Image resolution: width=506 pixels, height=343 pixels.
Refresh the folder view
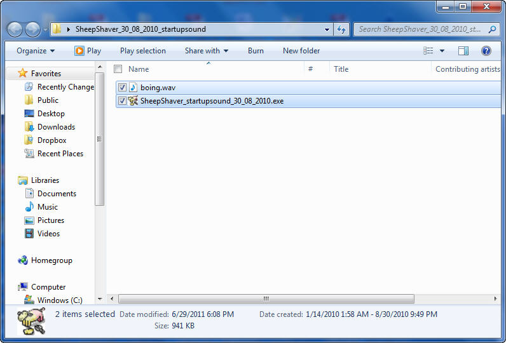click(341, 30)
